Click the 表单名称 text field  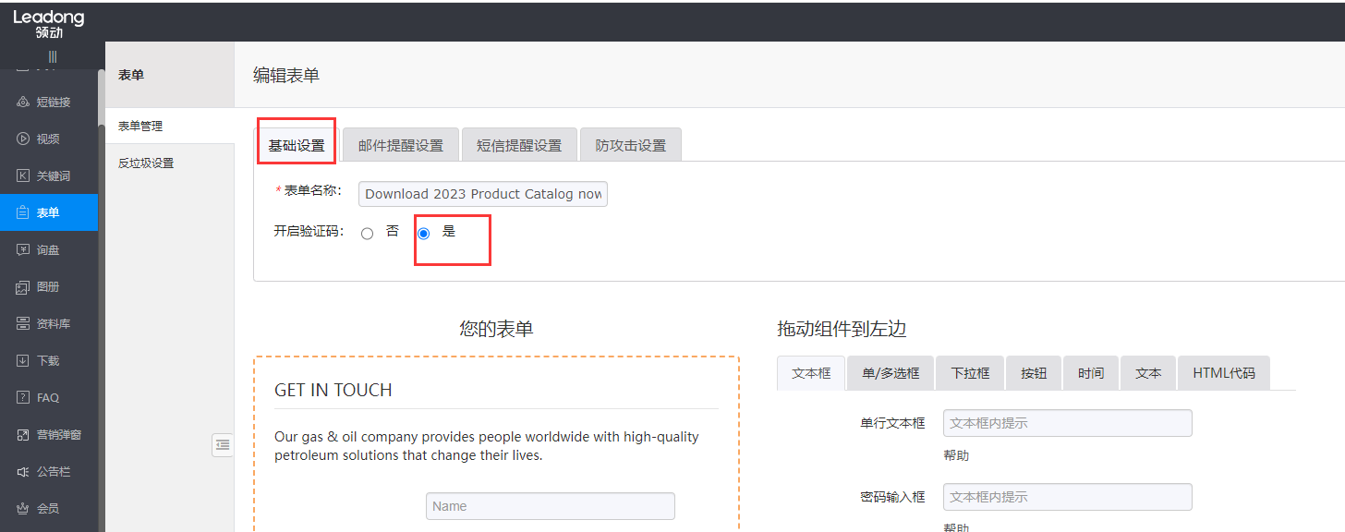point(483,194)
